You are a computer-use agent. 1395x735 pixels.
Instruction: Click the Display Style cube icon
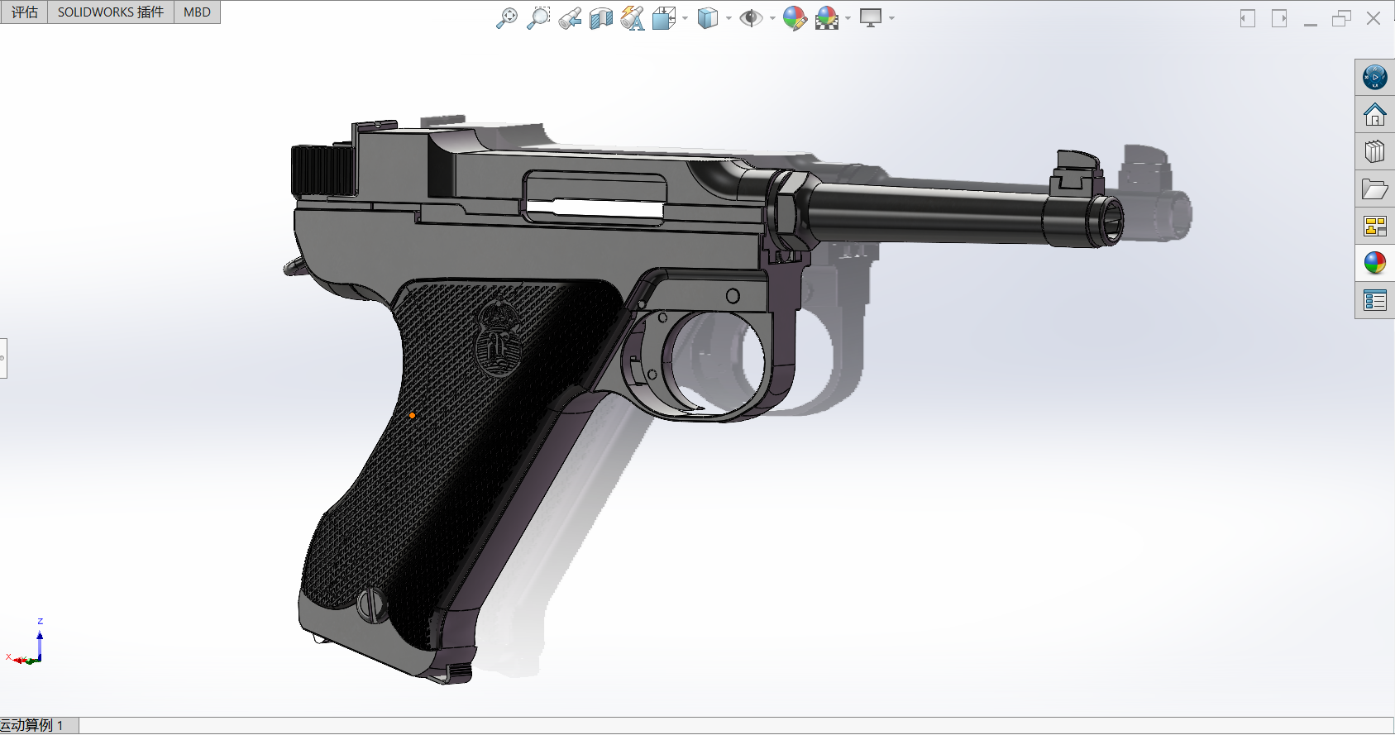pos(708,18)
